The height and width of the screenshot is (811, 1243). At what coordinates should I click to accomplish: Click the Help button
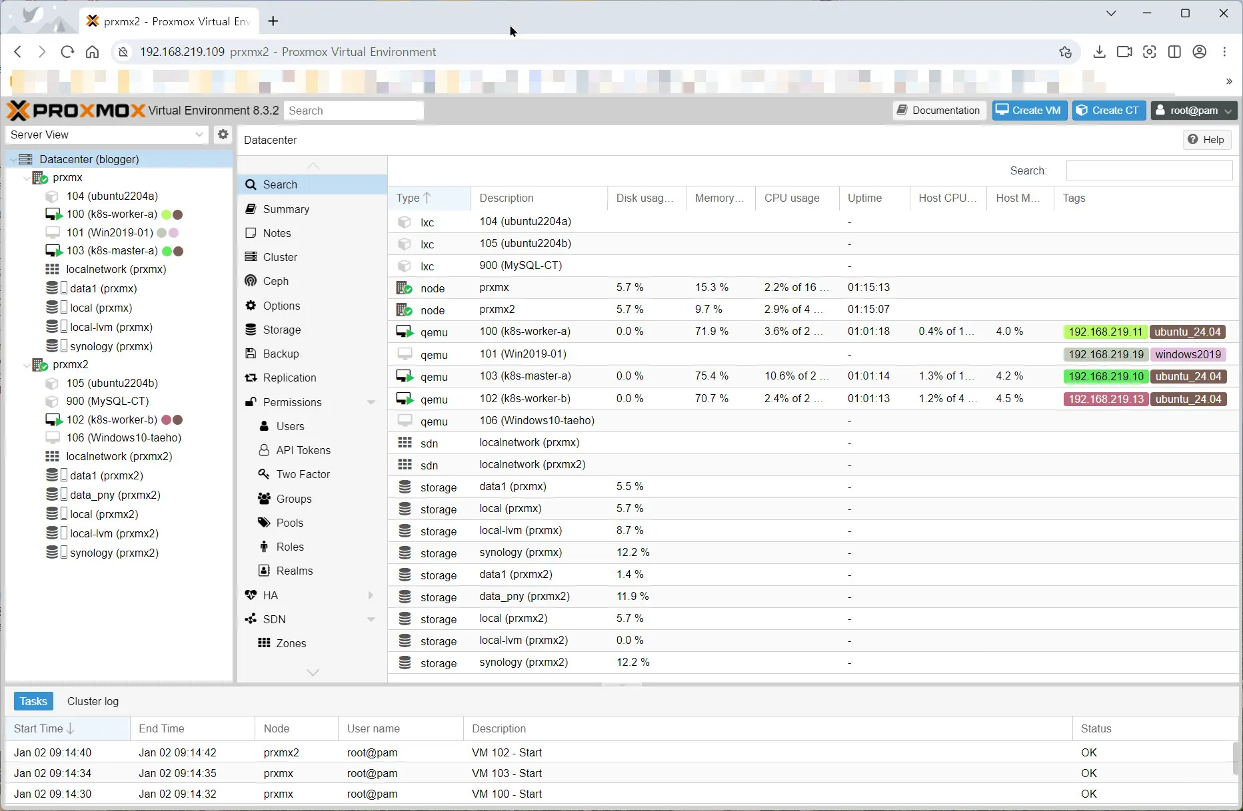(x=1206, y=140)
